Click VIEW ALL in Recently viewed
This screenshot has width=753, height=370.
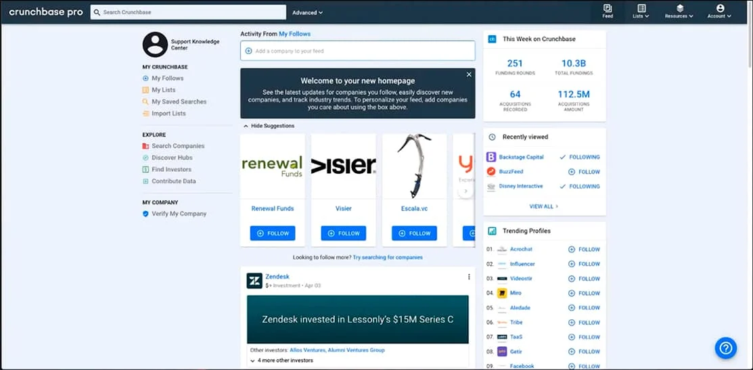pos(544,206)
